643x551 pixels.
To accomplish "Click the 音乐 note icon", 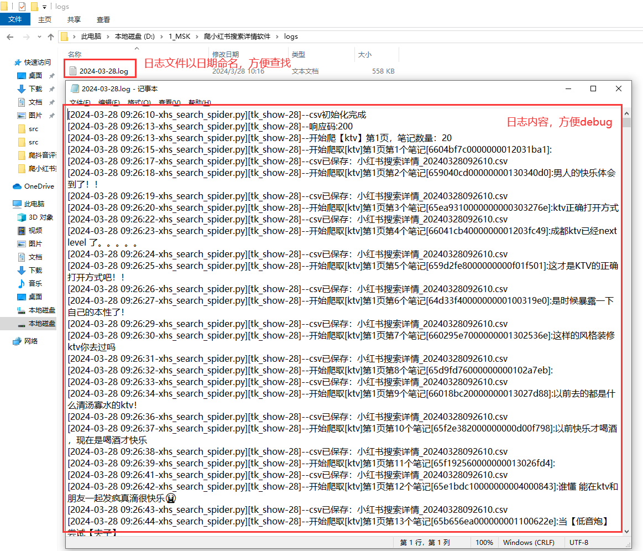I will tap(22, 283).
